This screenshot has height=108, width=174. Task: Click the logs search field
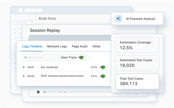click(38, 57)
